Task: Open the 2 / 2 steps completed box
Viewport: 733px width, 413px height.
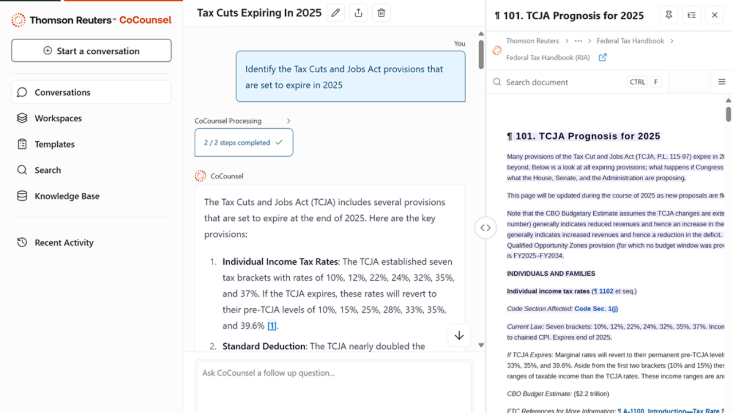Action: tap(244, 142)
